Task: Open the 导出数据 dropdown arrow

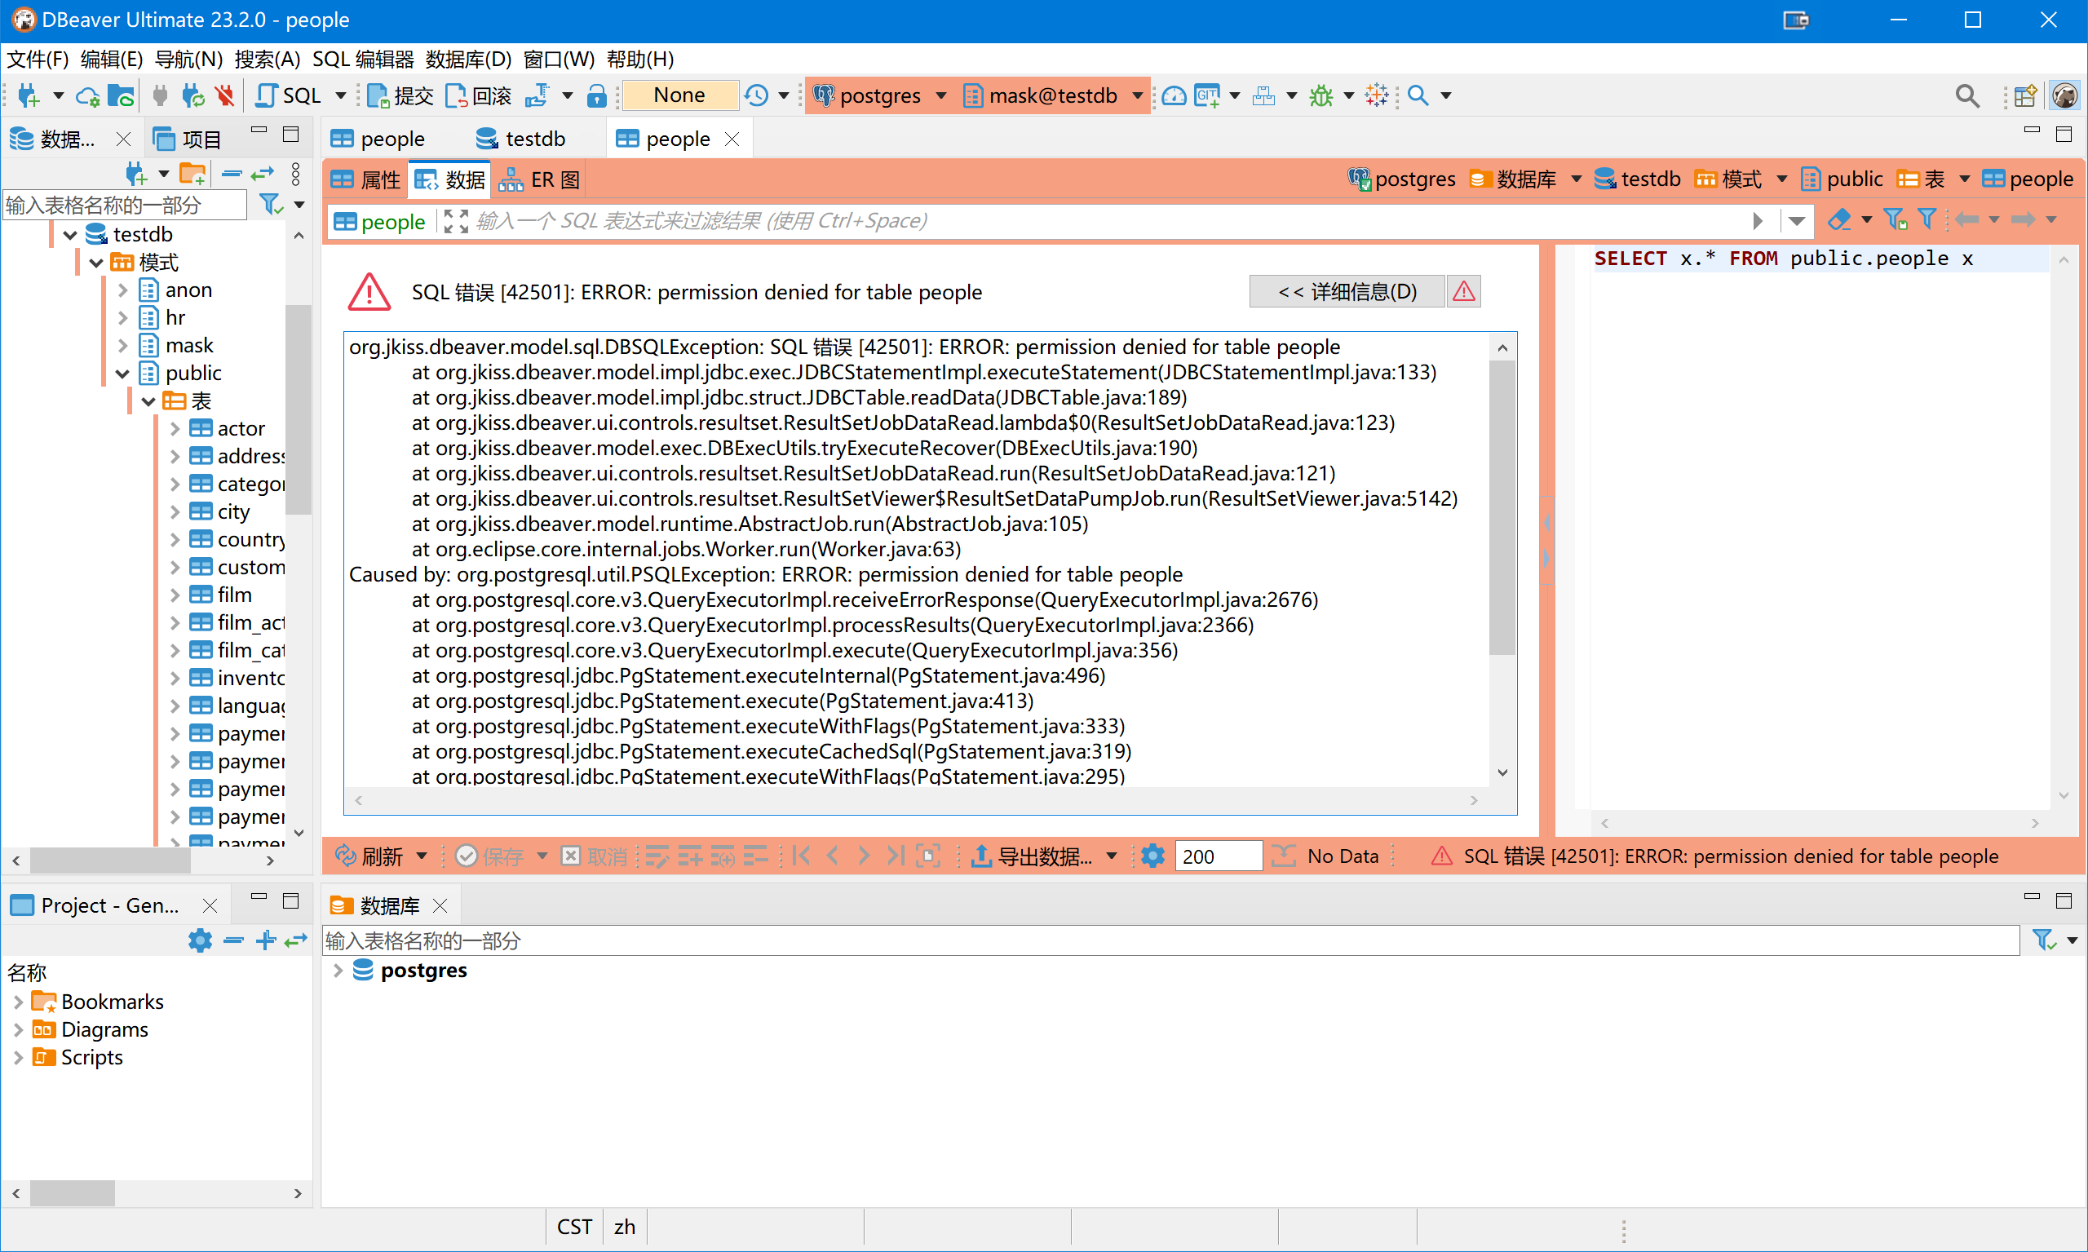Action: (x=1111, y=856)
